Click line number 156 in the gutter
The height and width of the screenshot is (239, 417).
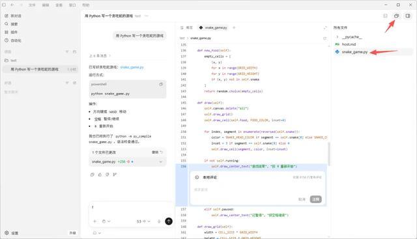point(184,167)
